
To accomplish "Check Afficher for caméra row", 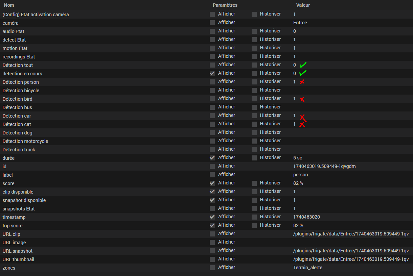I will tap(212, 23).
